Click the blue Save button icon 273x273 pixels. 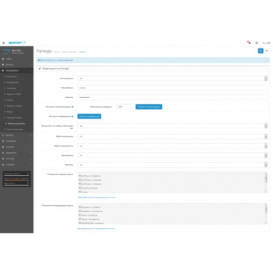[x=260, y=51]
